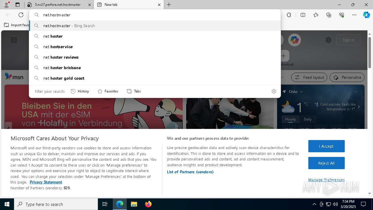Open the taskbar clock showing 7:34 PM
Viewport: 373px width, 210px height.
pos(348,204)
